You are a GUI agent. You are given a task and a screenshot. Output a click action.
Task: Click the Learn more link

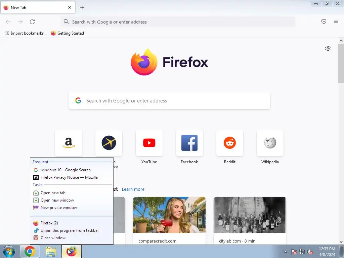(x=133, y=189)
